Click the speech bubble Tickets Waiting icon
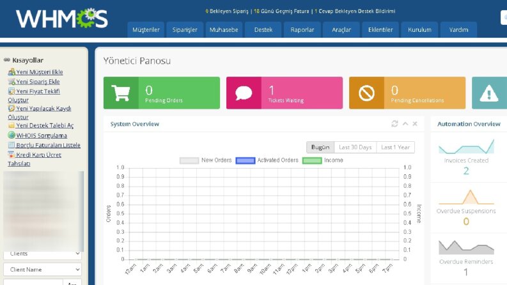This screenshot has width=507, height=285. click(x=244, y=93)
